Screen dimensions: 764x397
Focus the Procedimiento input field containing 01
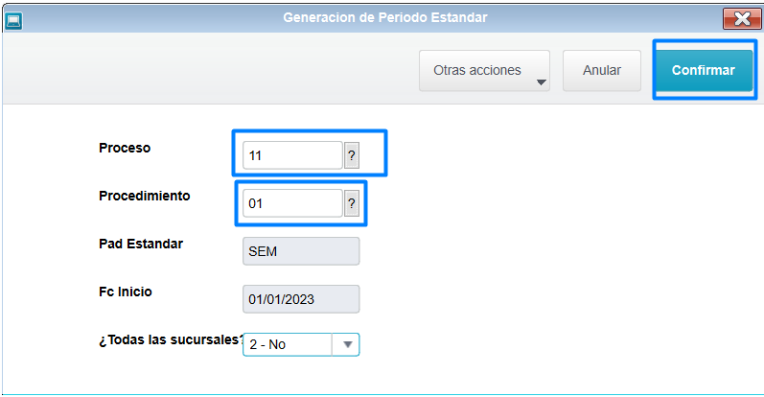(292, 203)
